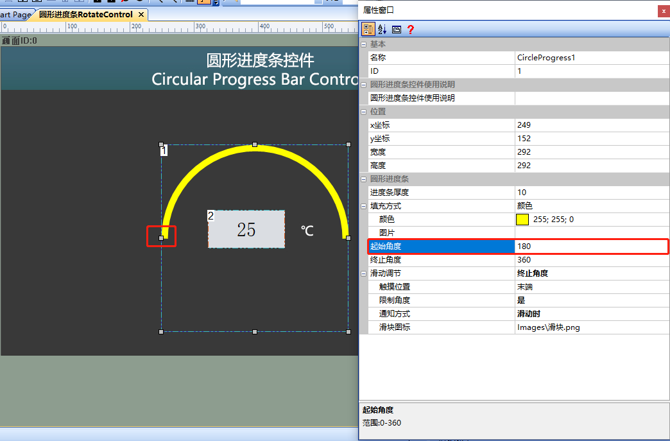
Task: Close the 圆形进度条RotateControl tab with its X
Action: pyautogui.click(x=141, y=15)
